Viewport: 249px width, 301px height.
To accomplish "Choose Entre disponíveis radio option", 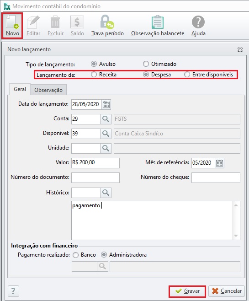I will 187,75.
